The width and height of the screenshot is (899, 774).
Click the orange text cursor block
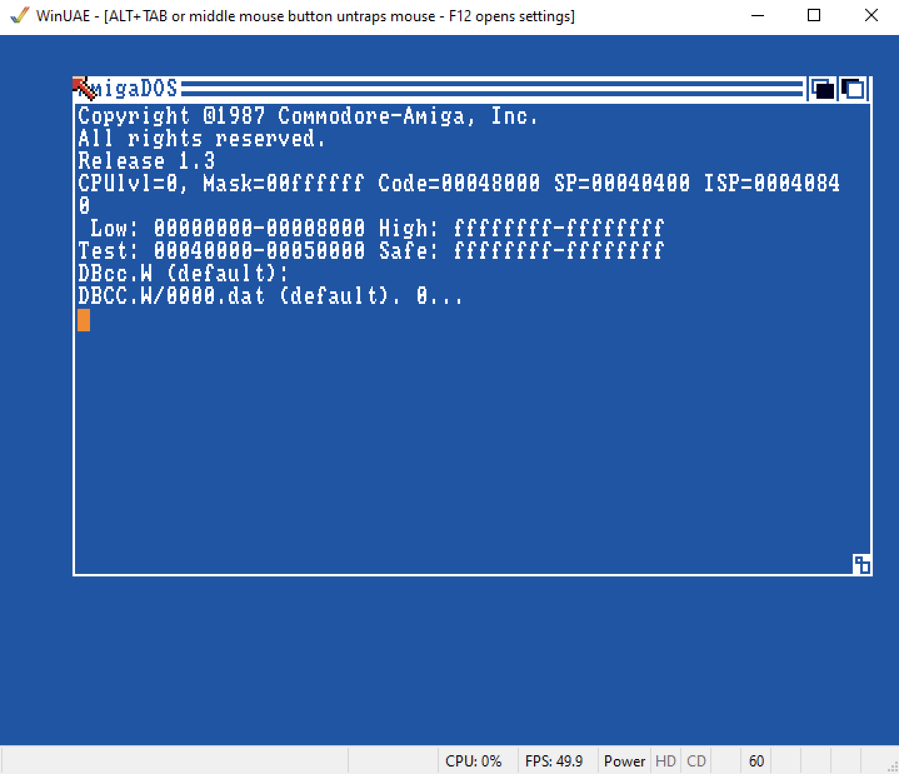84,320
